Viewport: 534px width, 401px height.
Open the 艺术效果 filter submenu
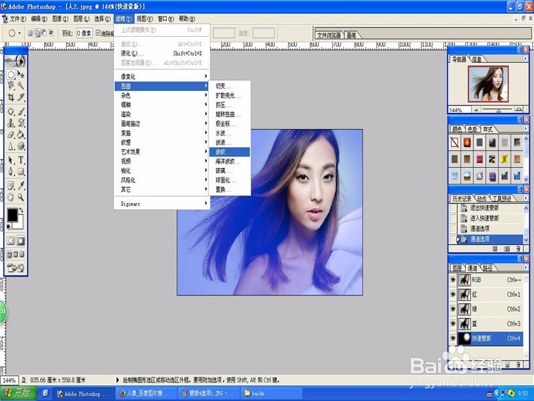tap(162, 152)
